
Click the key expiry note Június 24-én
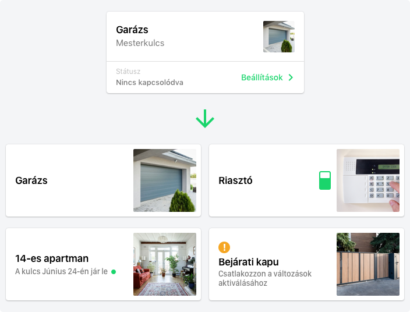pos(62,271)
